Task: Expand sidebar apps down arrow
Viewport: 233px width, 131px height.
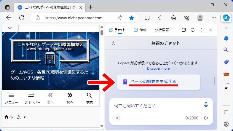Action: tap(226, 89)
